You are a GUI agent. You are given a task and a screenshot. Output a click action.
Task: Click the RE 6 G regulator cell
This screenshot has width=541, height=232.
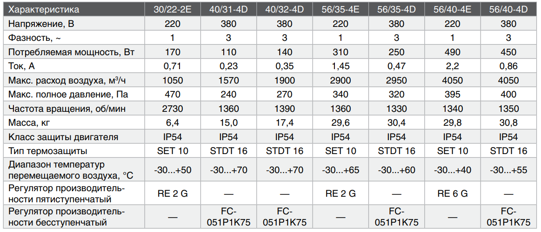point(452,193)
